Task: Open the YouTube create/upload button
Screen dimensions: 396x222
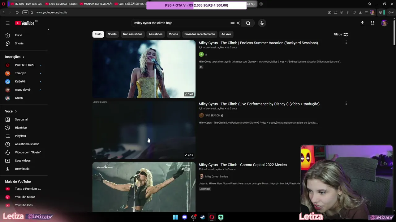Action: pos(363,23)
